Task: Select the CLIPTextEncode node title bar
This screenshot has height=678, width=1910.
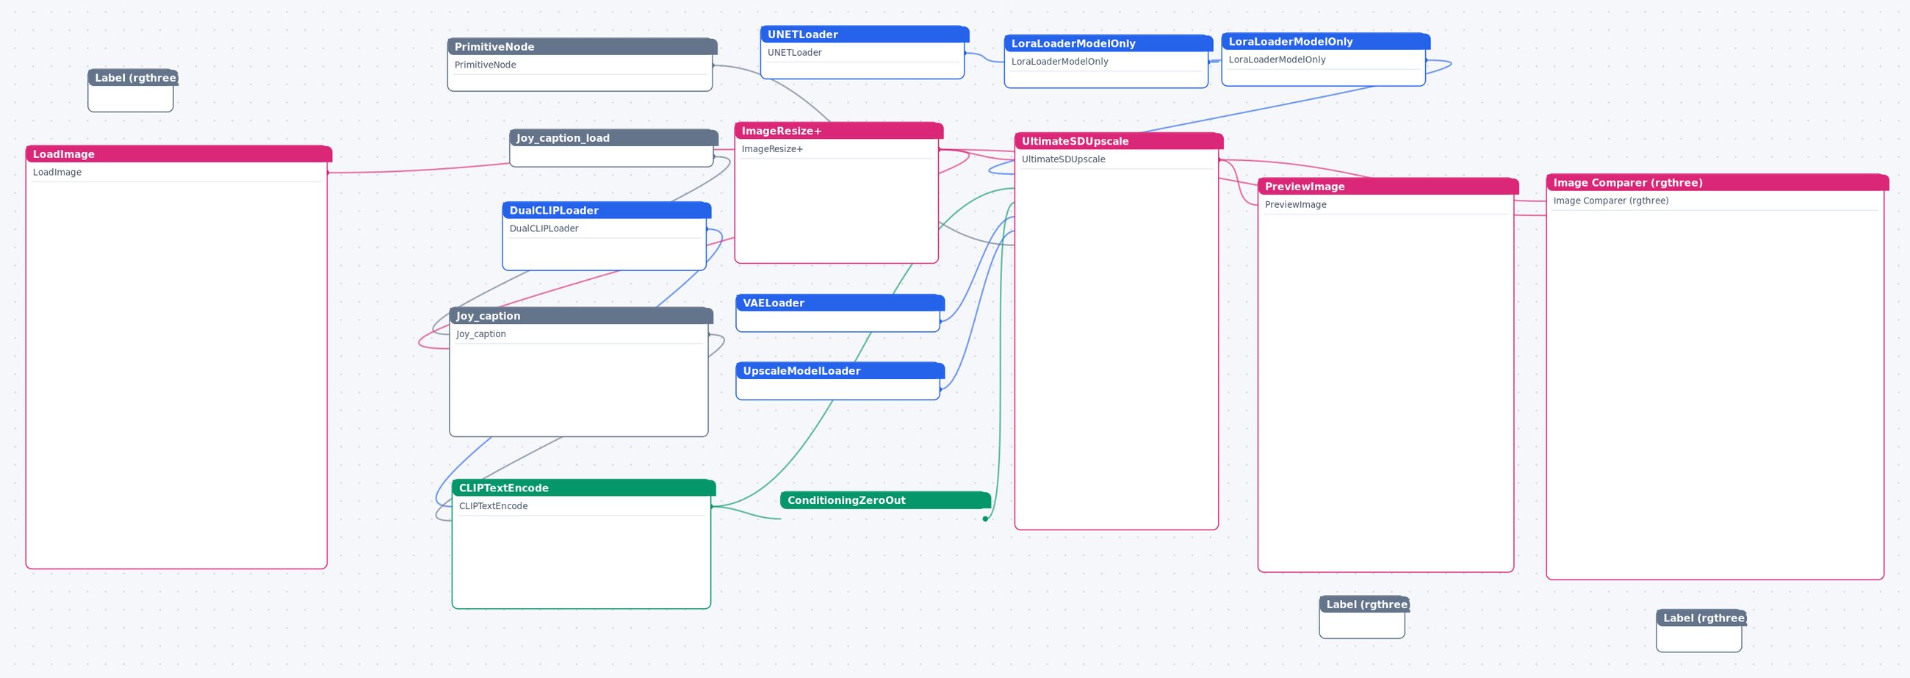Action: coord(583,487)
